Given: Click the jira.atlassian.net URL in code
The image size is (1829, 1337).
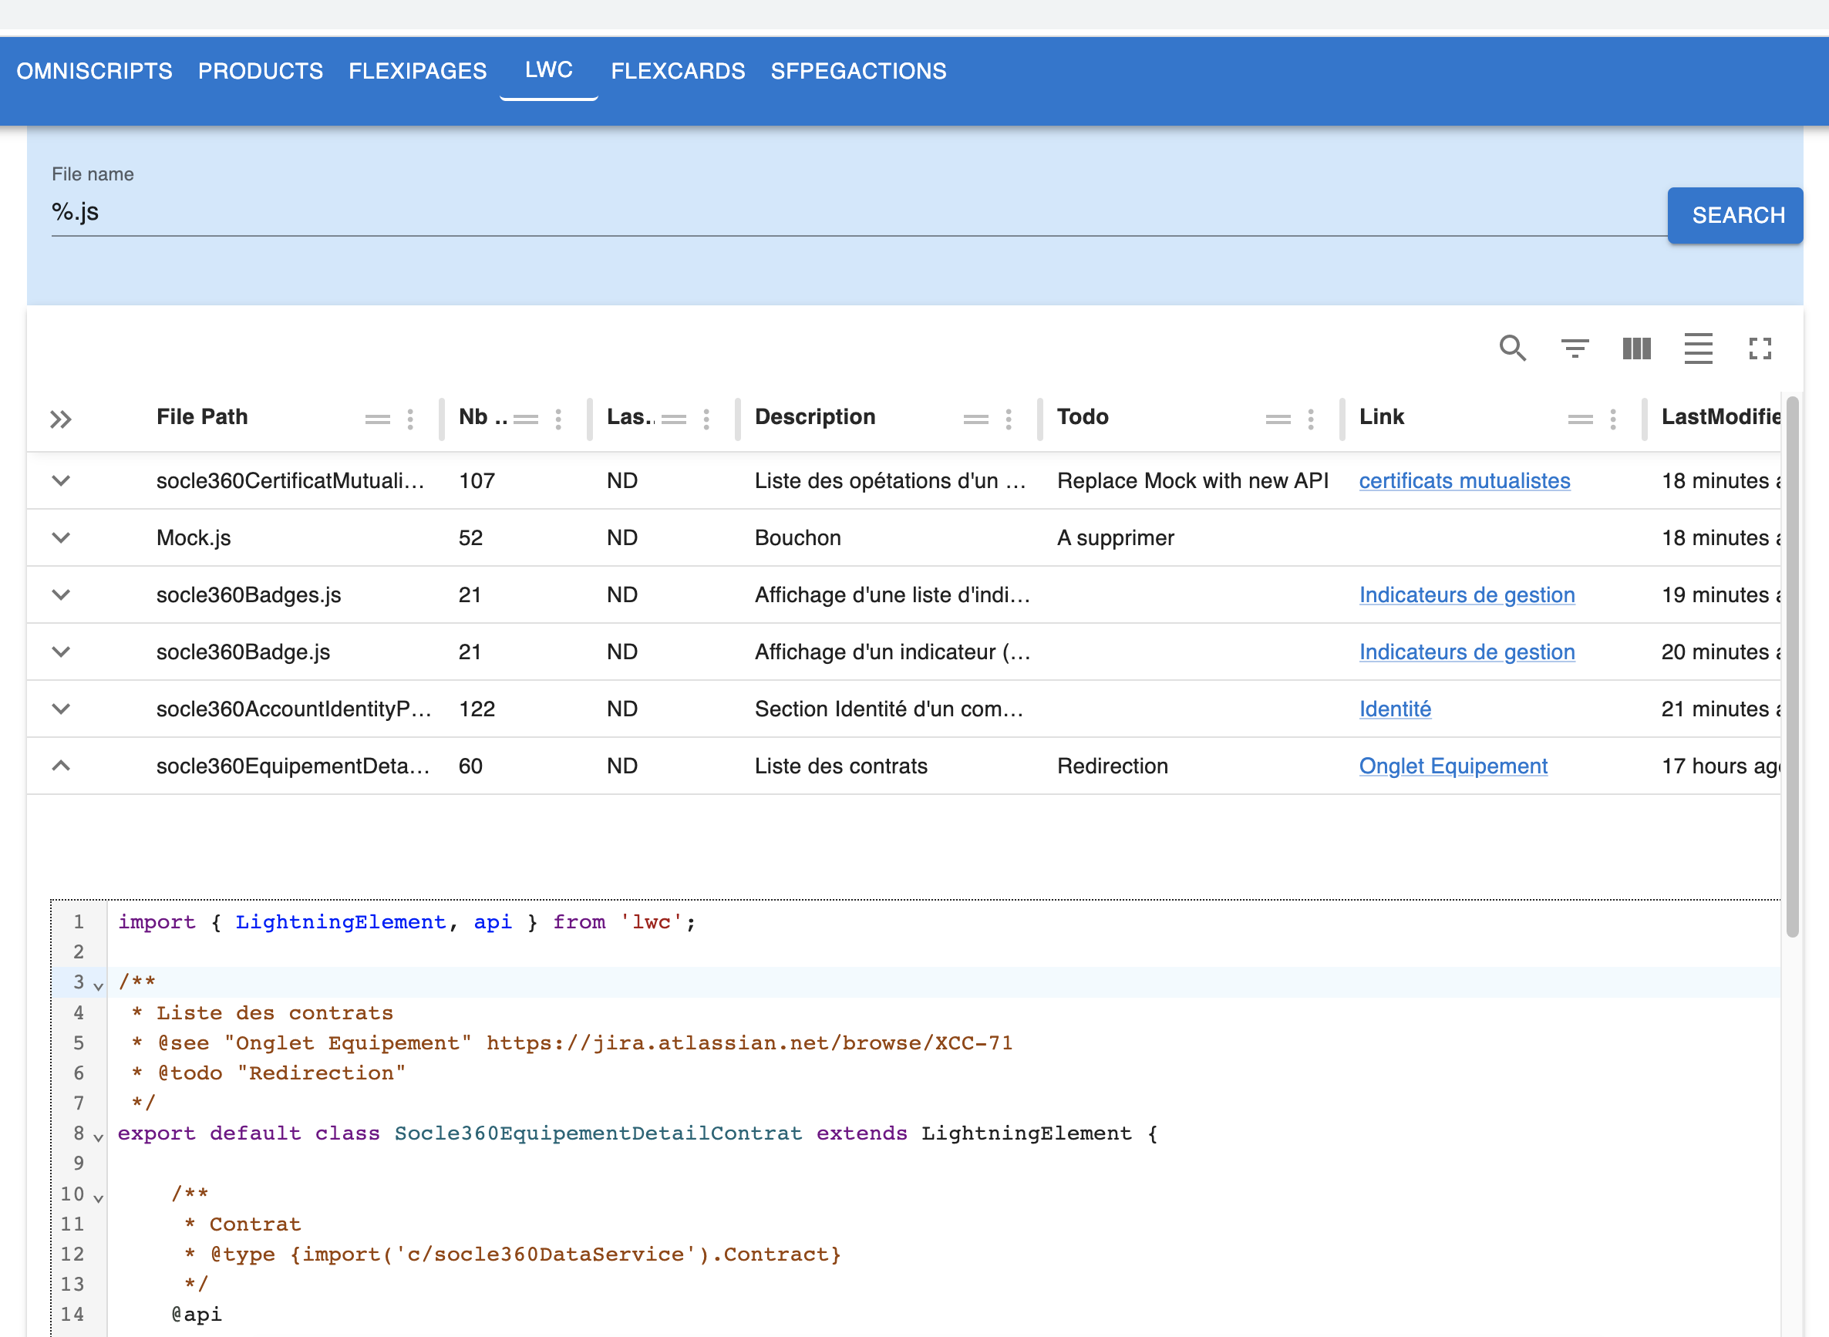Looking at the screenshot, I should point(749,1042).
